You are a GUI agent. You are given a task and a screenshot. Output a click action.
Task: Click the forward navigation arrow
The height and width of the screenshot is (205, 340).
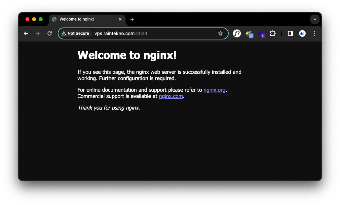coord(38,33)
